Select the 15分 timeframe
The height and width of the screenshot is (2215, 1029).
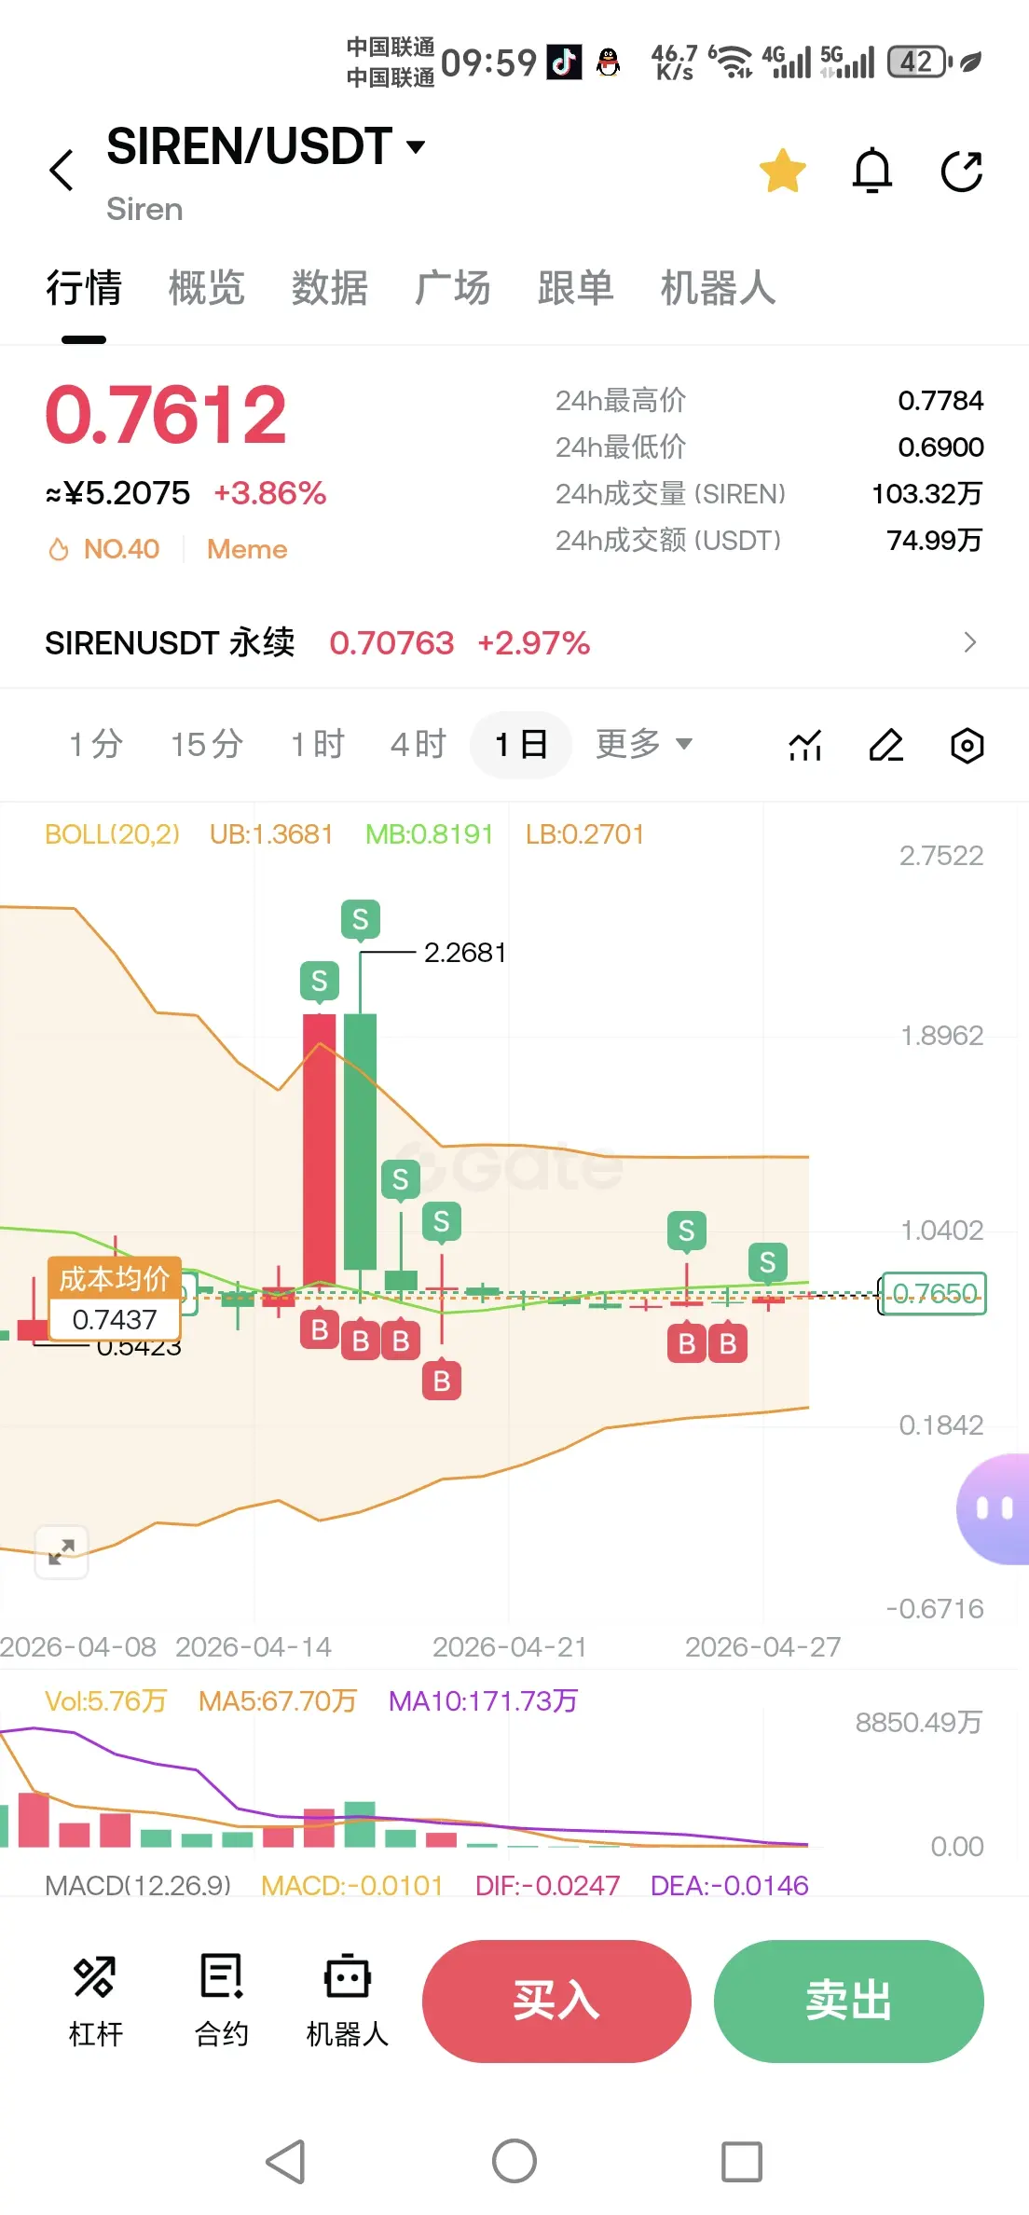(207, 744)
